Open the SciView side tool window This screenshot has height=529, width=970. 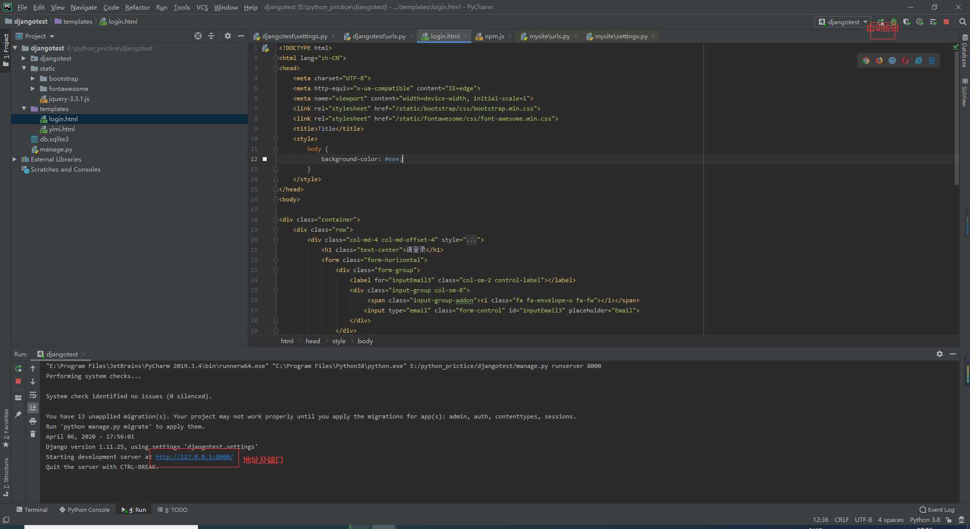(964, 92)
